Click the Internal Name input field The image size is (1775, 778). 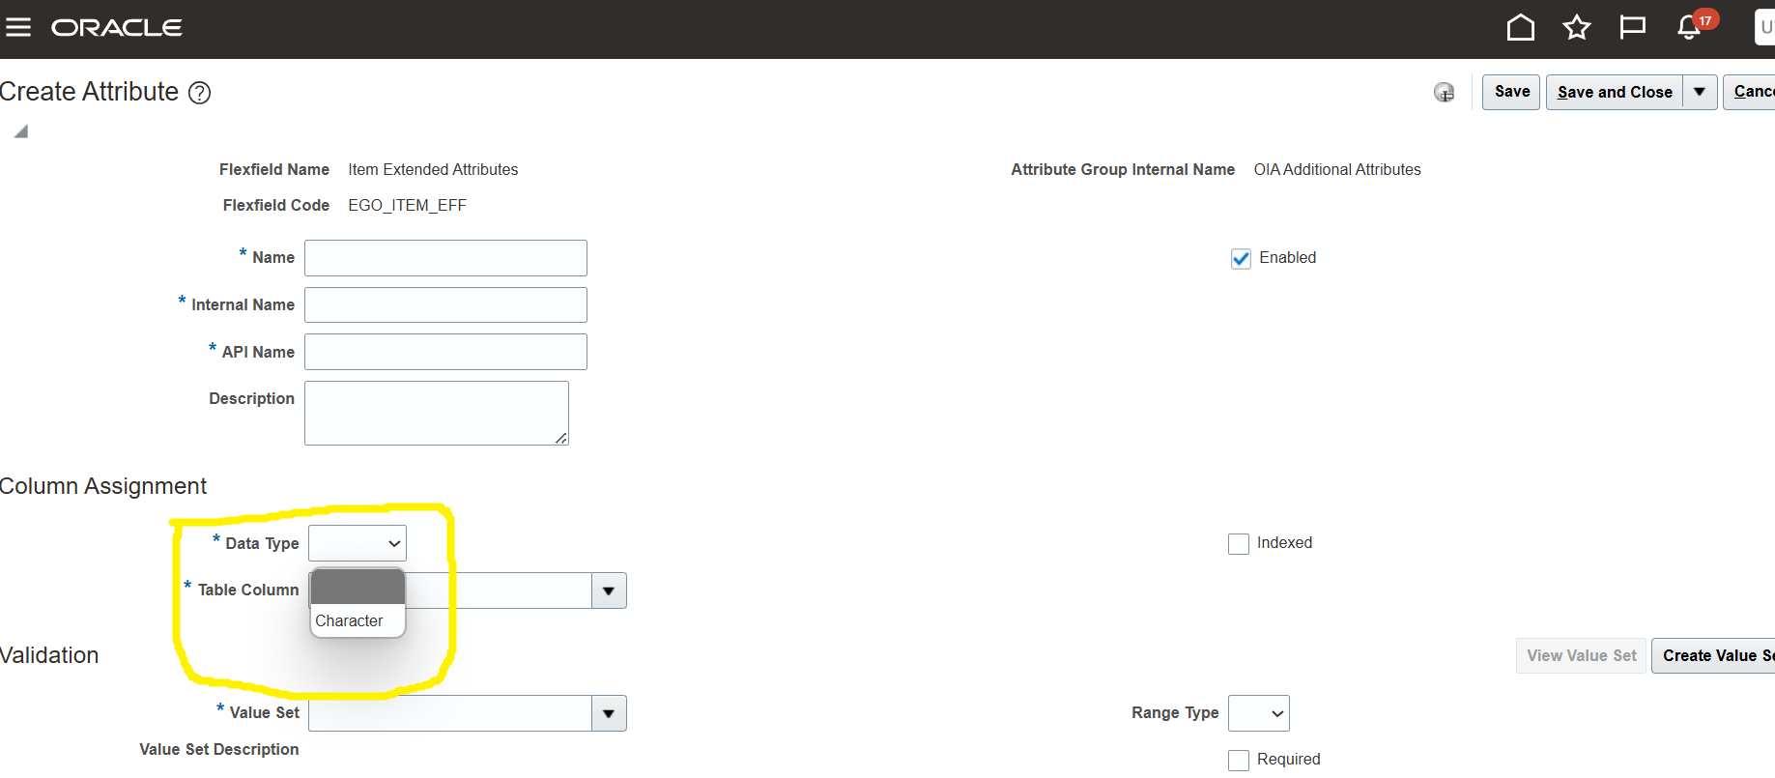445,304
